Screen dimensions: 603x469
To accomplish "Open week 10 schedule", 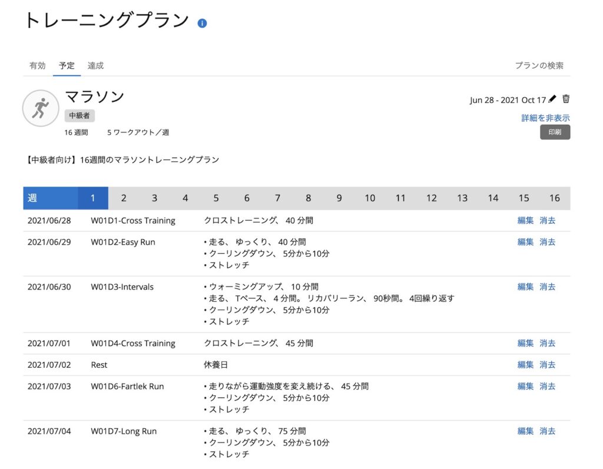I will click(370, 198).
